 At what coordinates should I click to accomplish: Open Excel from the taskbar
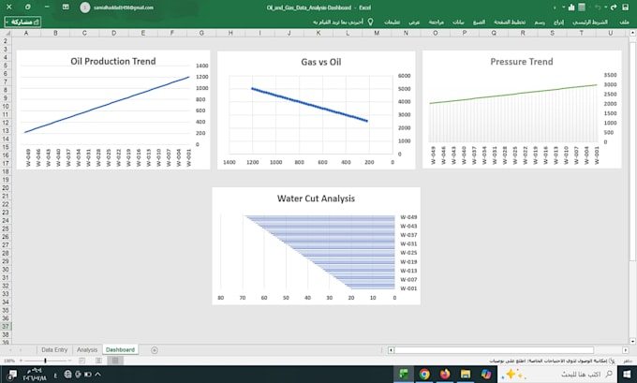(x=404, y=374)
